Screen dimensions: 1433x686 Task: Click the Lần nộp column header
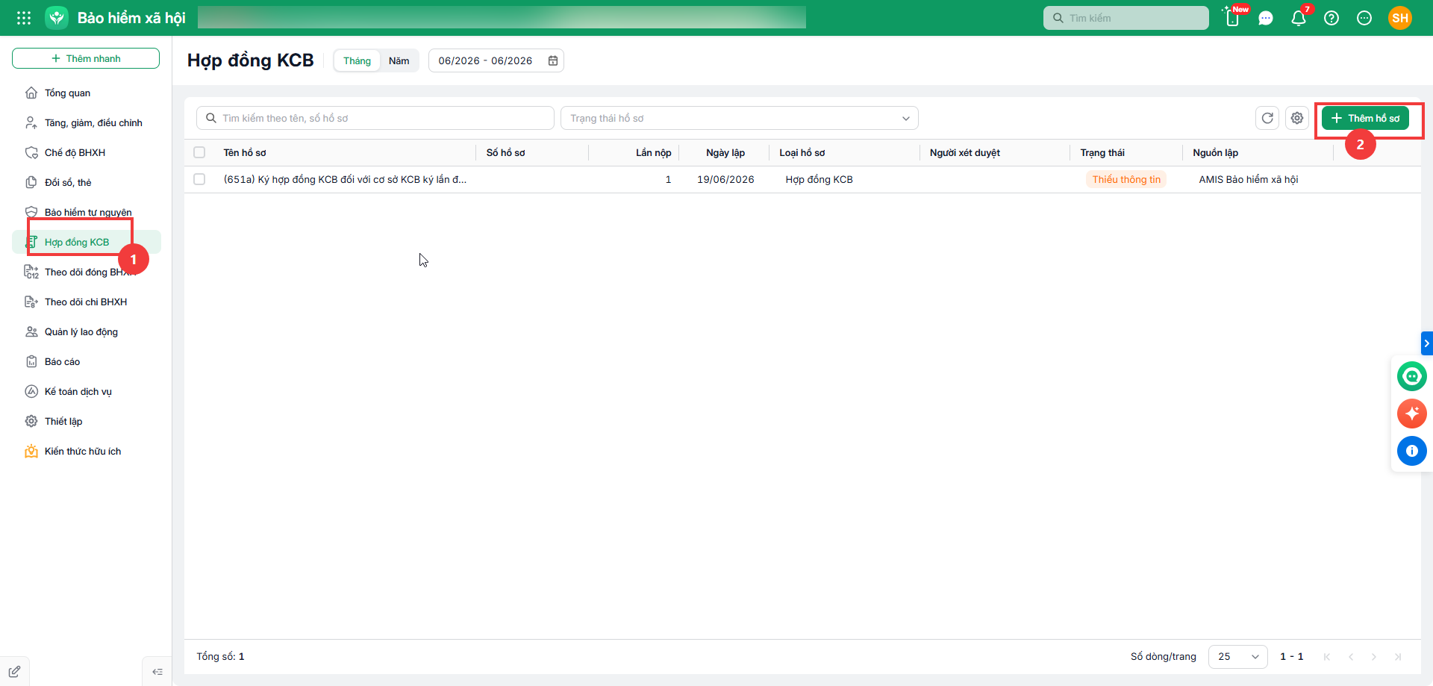tap(653, 152)
